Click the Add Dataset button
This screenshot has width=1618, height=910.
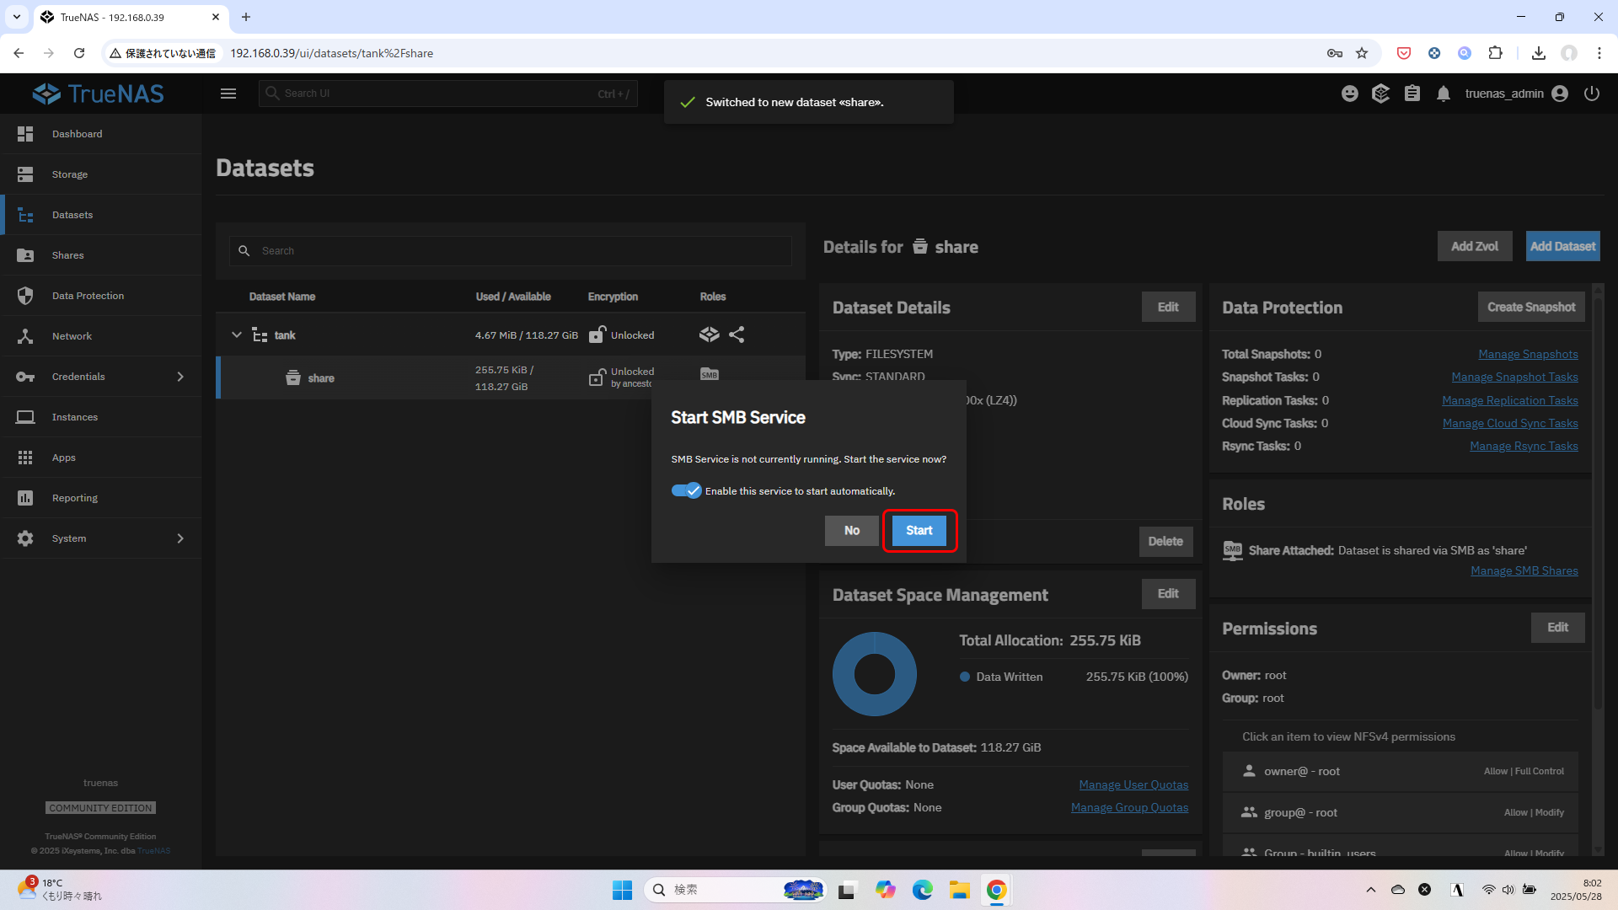(1562, 246)
